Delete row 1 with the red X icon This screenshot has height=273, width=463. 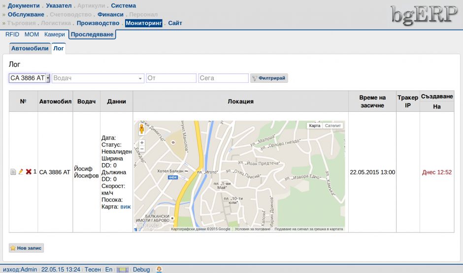click(29, 172)
